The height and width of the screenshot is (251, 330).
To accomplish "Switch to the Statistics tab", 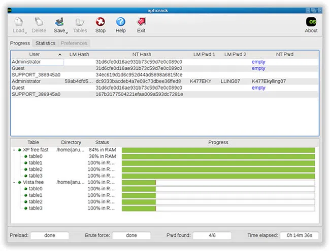I will [x=45, y=44].
